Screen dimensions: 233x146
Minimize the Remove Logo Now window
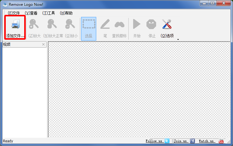204,3
